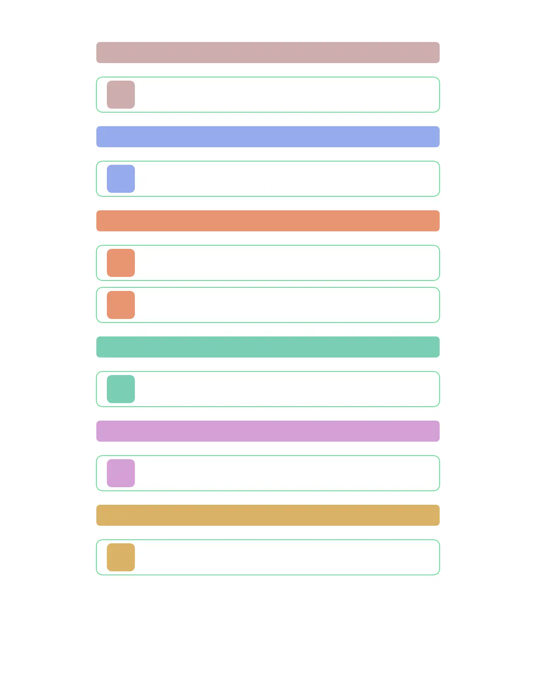Click the periwinkle blue header bar
The width and height of the screenshot is (536, 694).
point(268,137)
